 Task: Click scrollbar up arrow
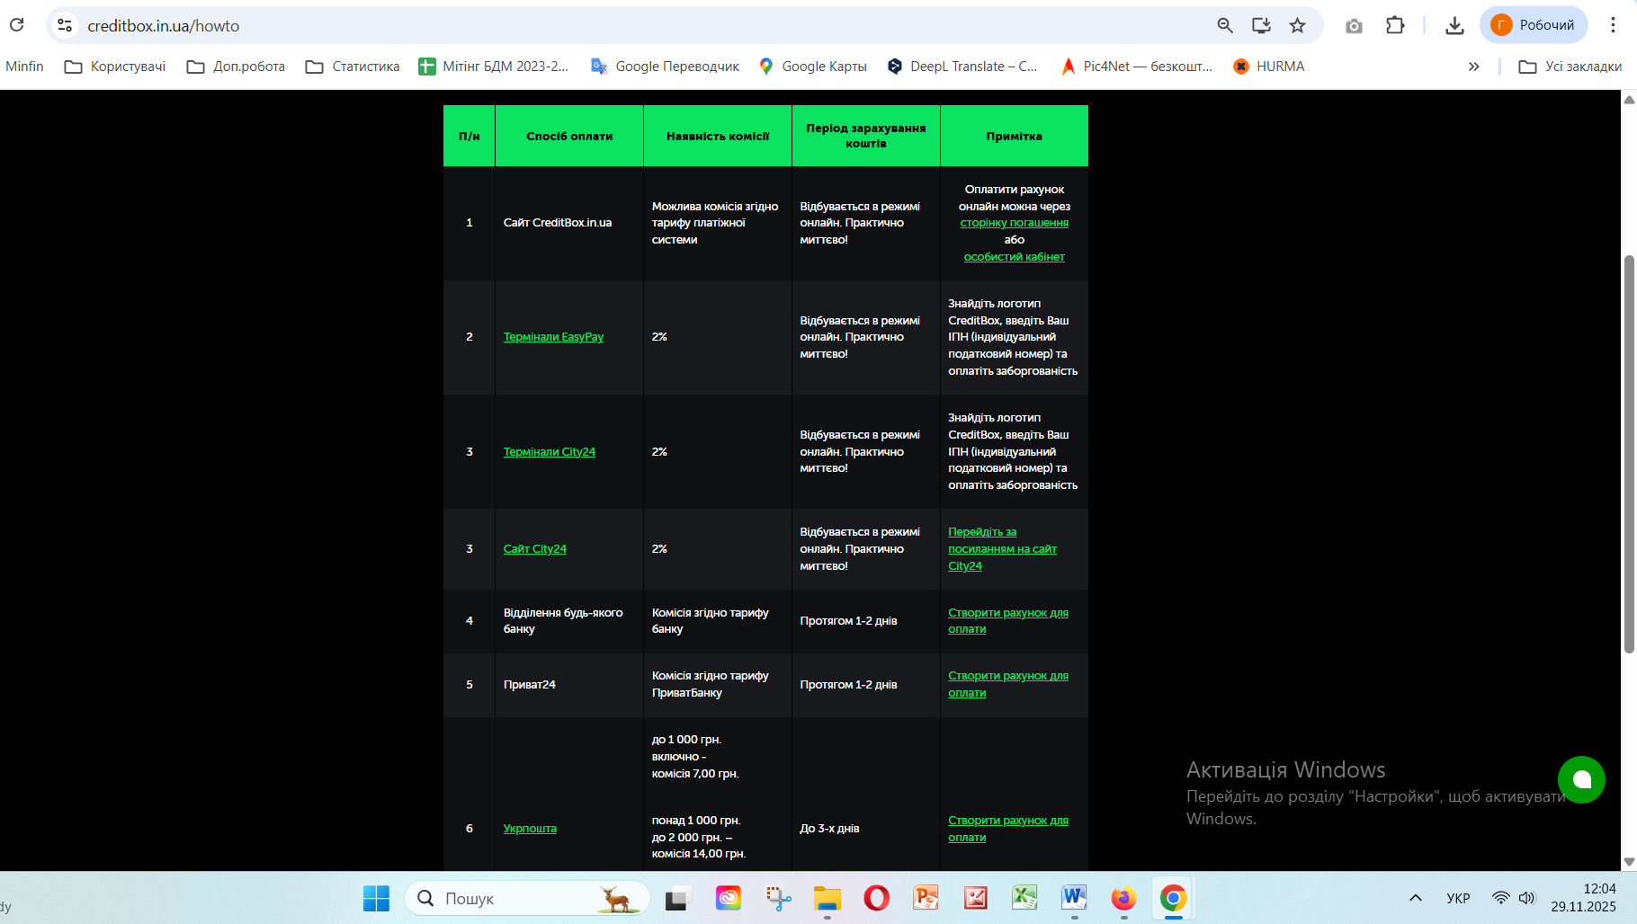(1629, 99)
